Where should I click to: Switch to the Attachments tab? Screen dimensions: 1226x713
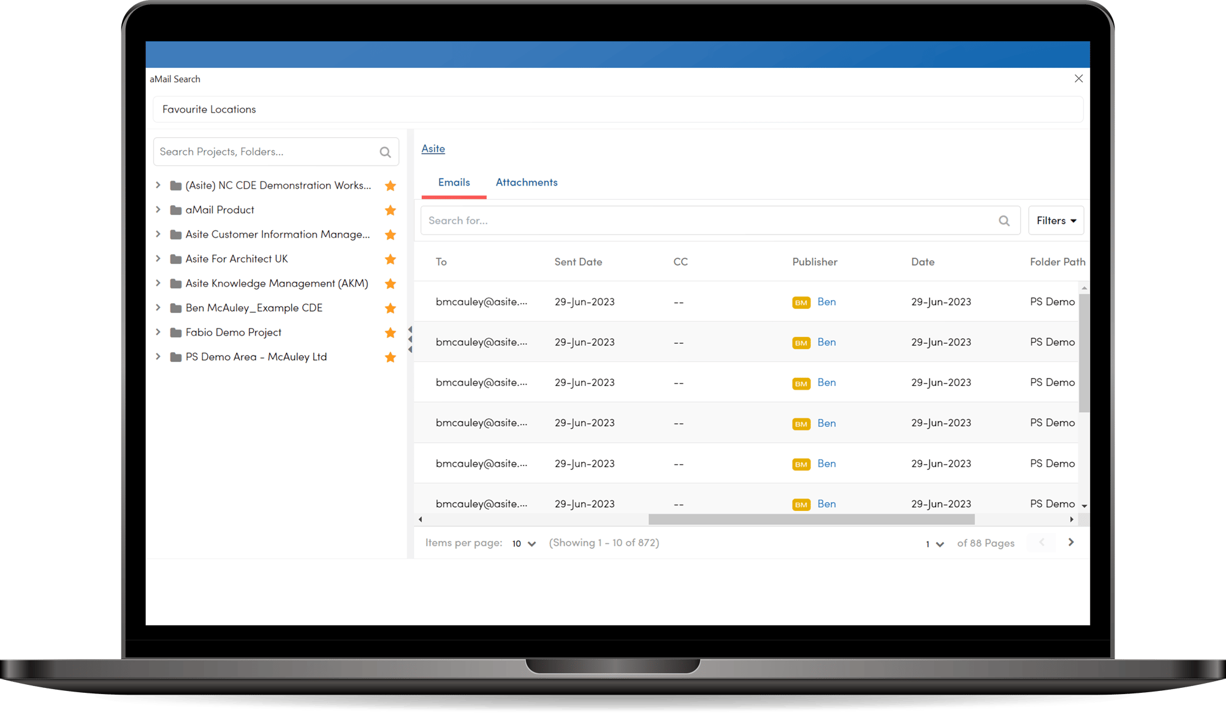[527, 183]
